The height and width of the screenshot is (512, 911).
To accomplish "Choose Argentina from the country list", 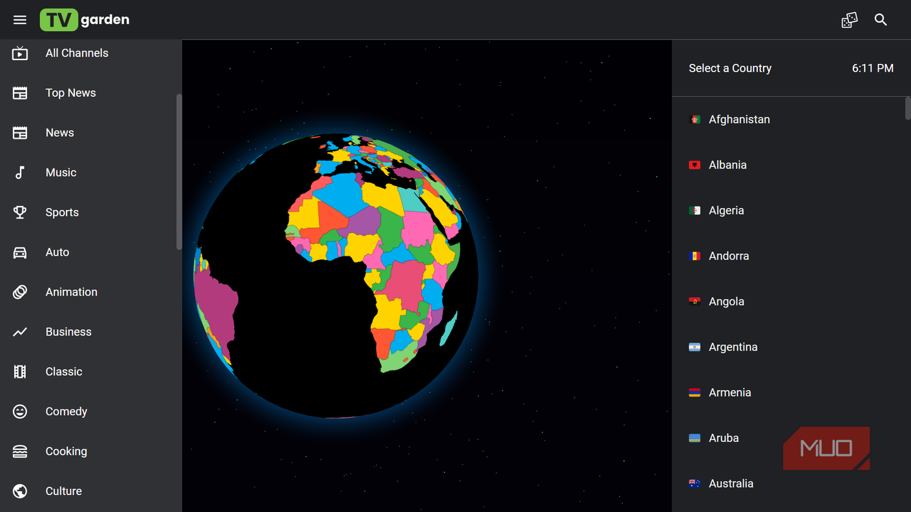I will tap(788, 347).
